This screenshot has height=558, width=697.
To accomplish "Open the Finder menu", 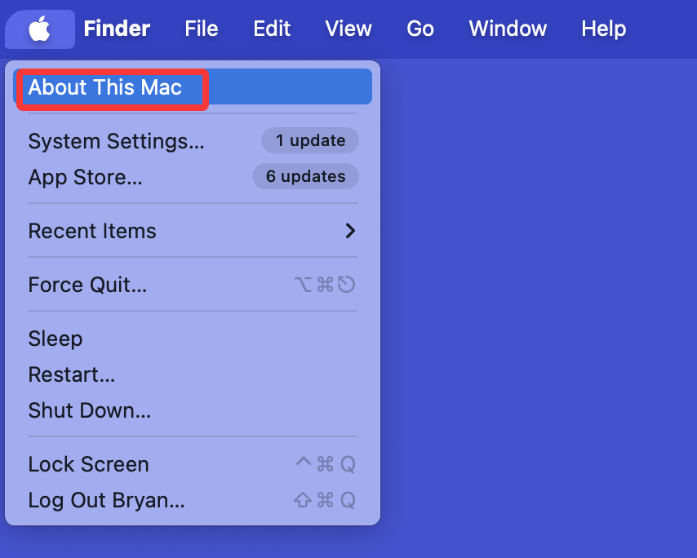I will pyautogui.click(x=117, y=29).
